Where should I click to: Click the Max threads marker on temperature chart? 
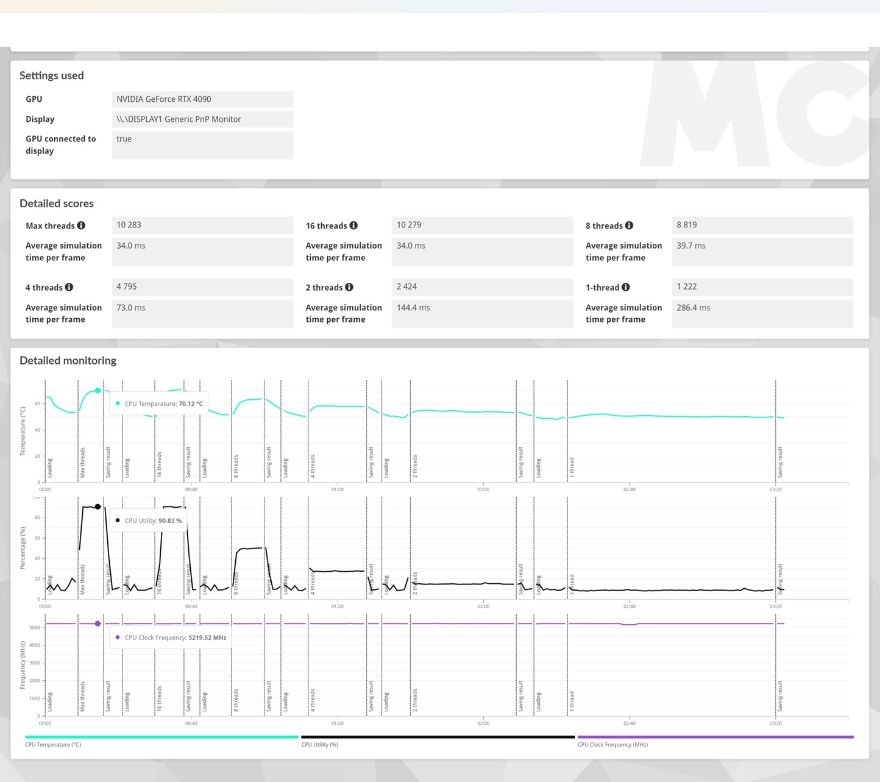(82, 463)
